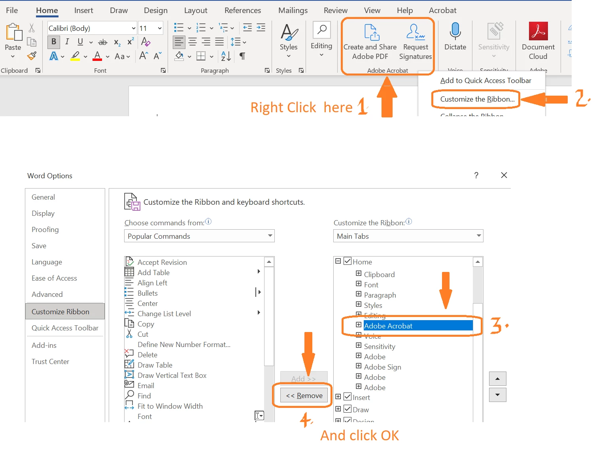Click Request Signatures icon

416,42
